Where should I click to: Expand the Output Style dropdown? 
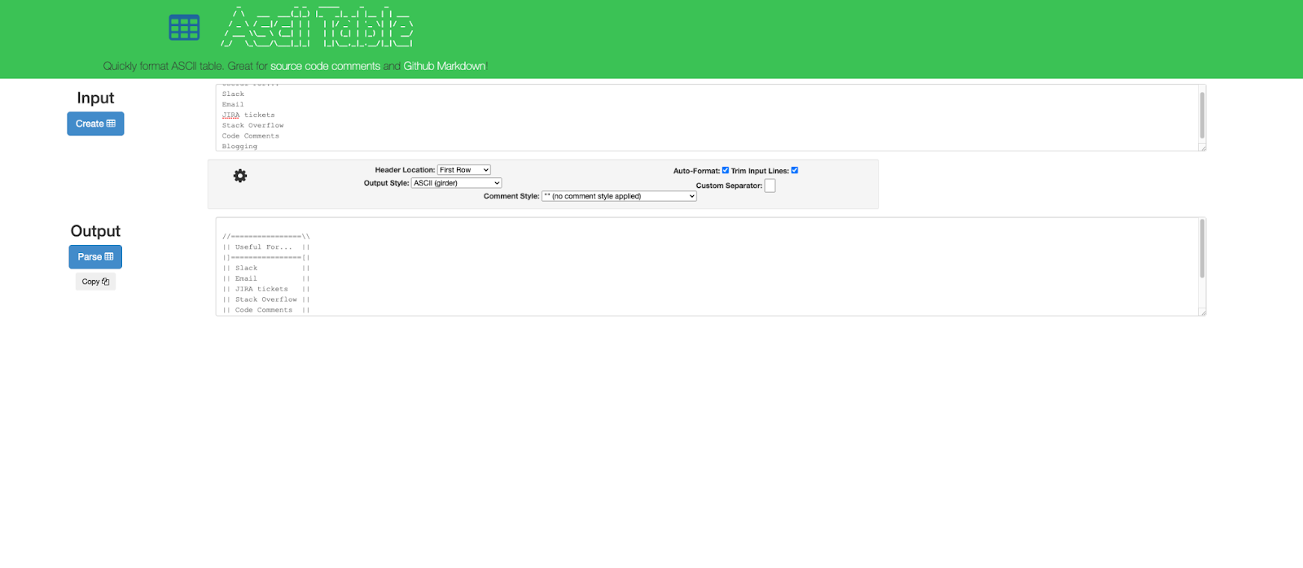click(x=456, y=183)
